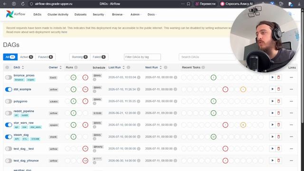304x171 pixels.
Task: Delete the star_wars_raw DAG trash icon
Action: [x=279, y=125]
